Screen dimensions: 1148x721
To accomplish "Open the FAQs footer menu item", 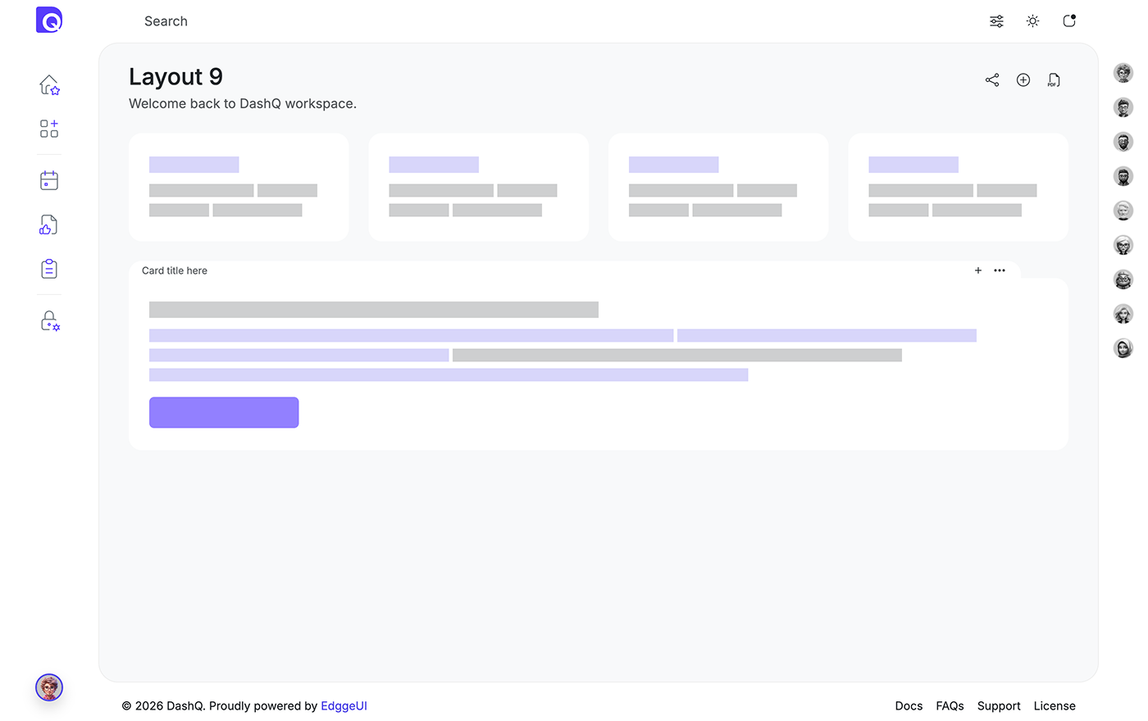I will (x=950, y=705).
